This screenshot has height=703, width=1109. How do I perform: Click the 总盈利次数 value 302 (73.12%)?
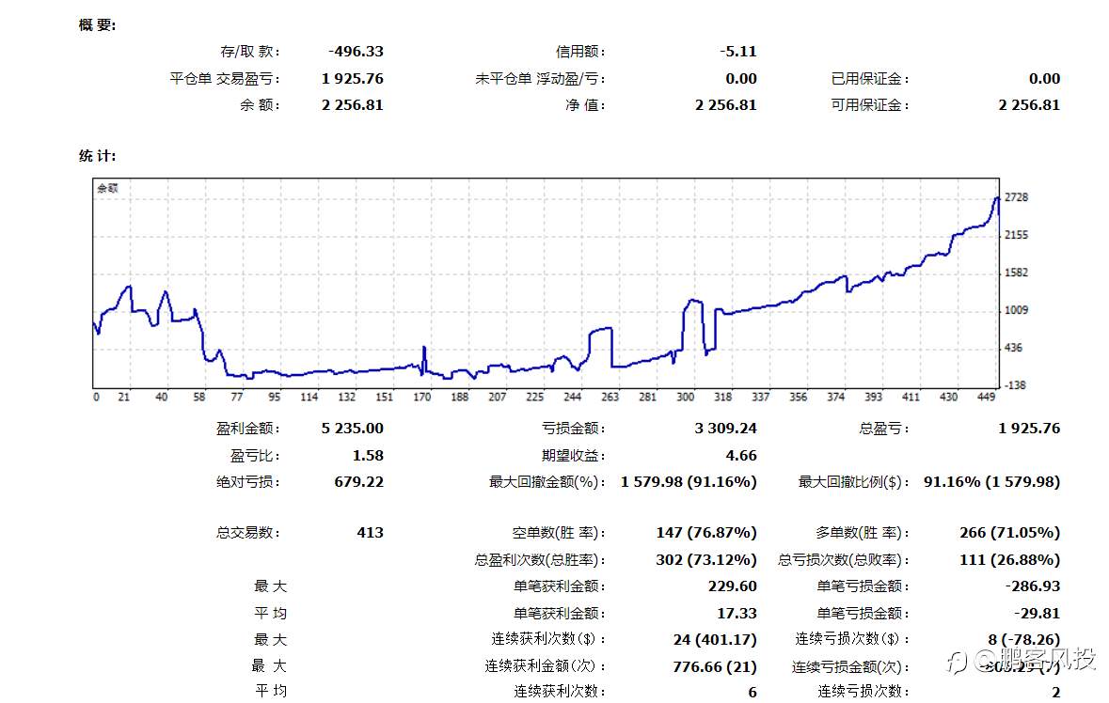706,560
